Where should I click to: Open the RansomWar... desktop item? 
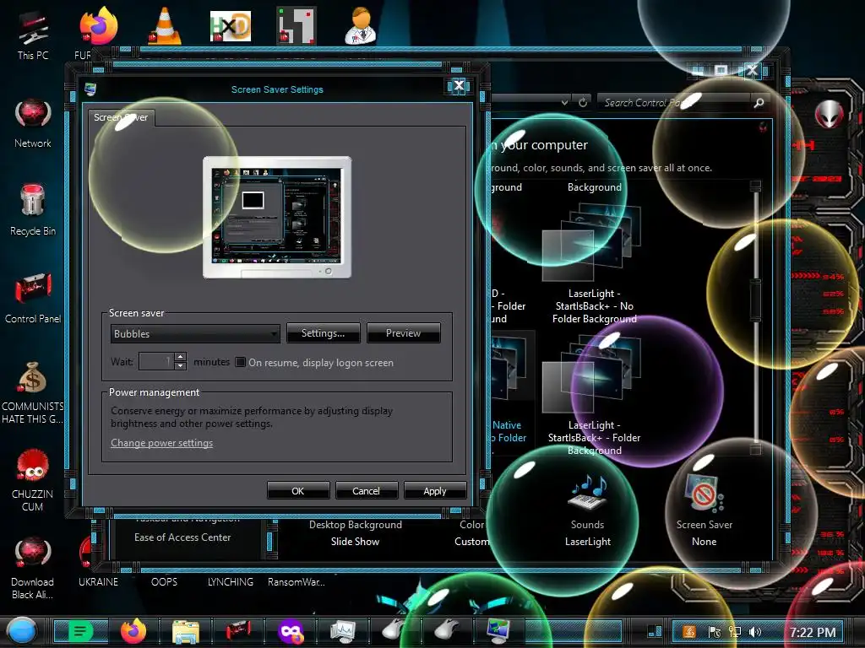pos(296,581)
